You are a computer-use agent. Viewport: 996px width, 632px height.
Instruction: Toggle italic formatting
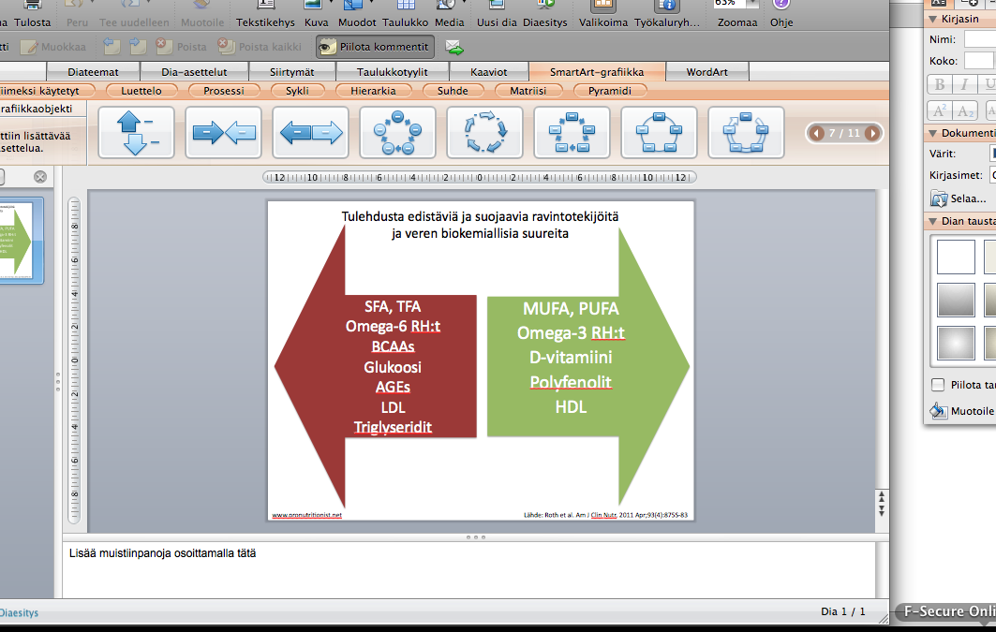click(963, 84)
